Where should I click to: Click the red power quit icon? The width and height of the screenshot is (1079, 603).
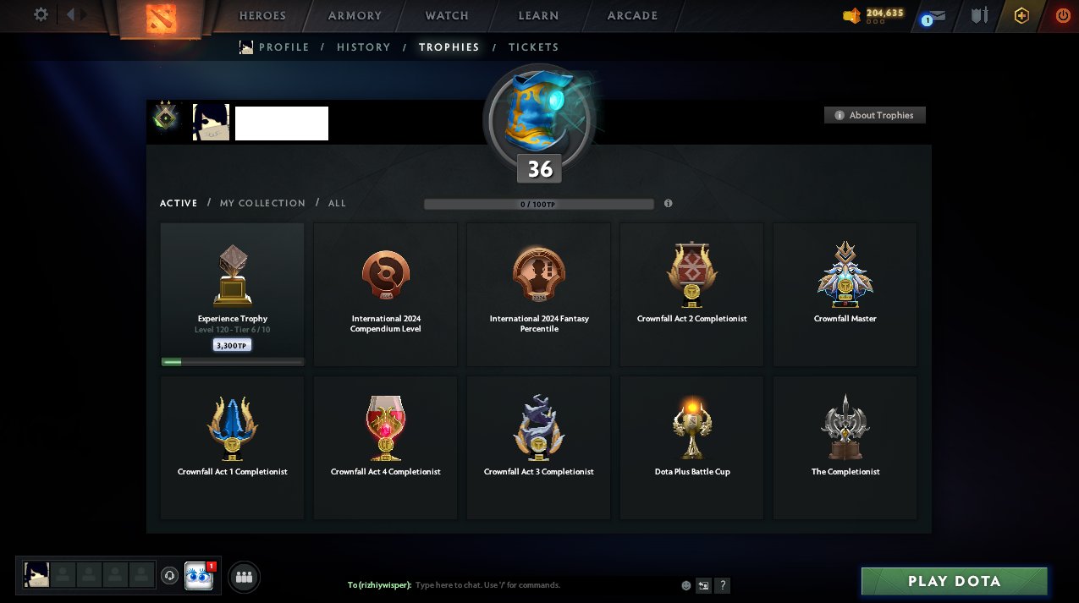click(1063, 15)
